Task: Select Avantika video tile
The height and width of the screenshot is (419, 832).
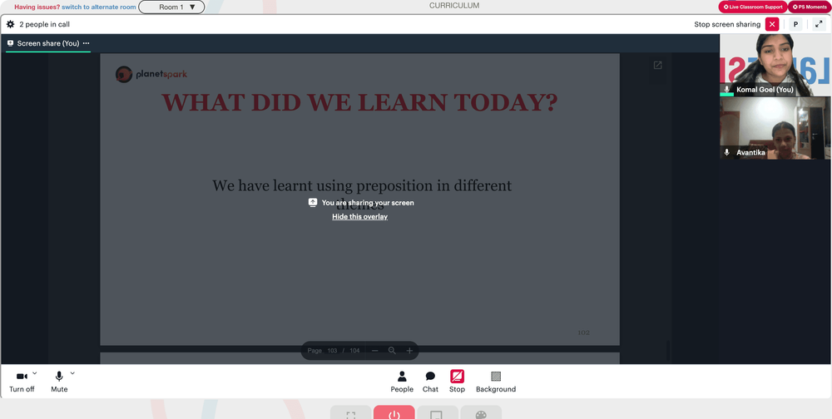Action: 775,128
